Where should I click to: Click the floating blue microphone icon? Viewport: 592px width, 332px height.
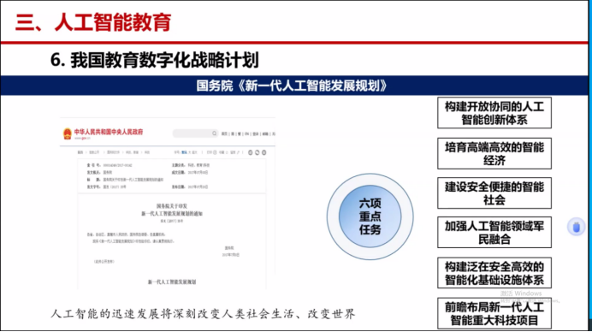pos(576,227)
